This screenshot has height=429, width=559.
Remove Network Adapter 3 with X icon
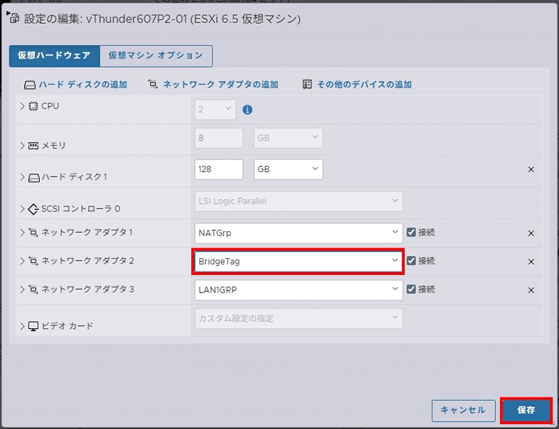click(531, 290)
